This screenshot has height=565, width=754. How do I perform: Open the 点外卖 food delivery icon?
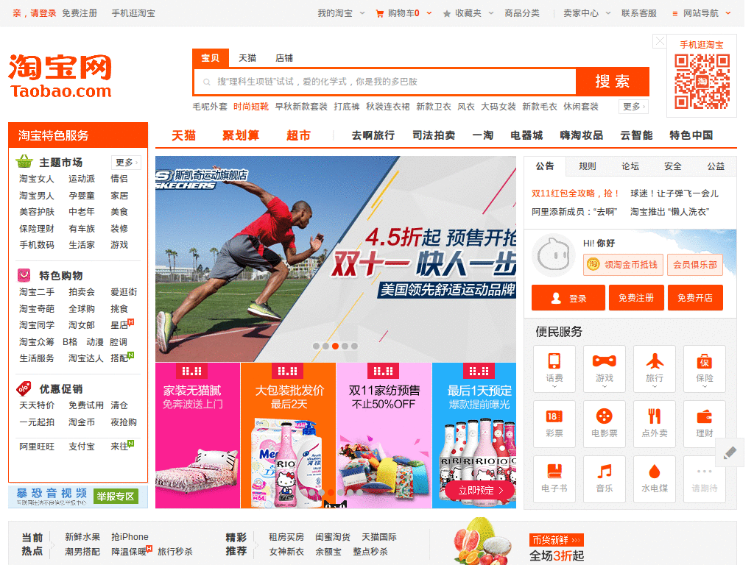pos(654,424)
